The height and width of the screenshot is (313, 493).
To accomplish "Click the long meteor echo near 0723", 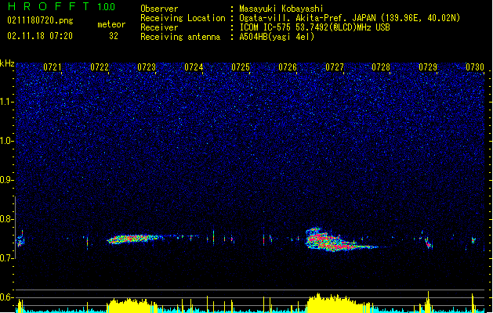I will [135, 239].
